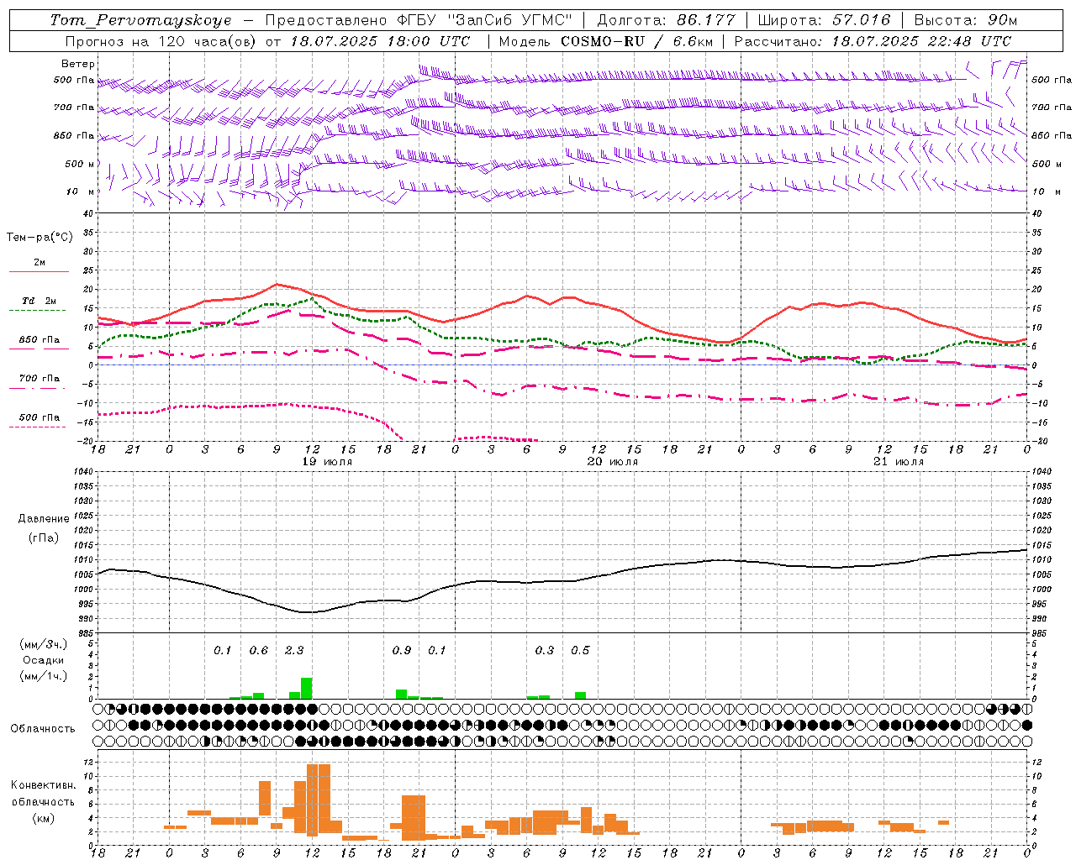Click the Конвективн. облачность (км) label

43,802
